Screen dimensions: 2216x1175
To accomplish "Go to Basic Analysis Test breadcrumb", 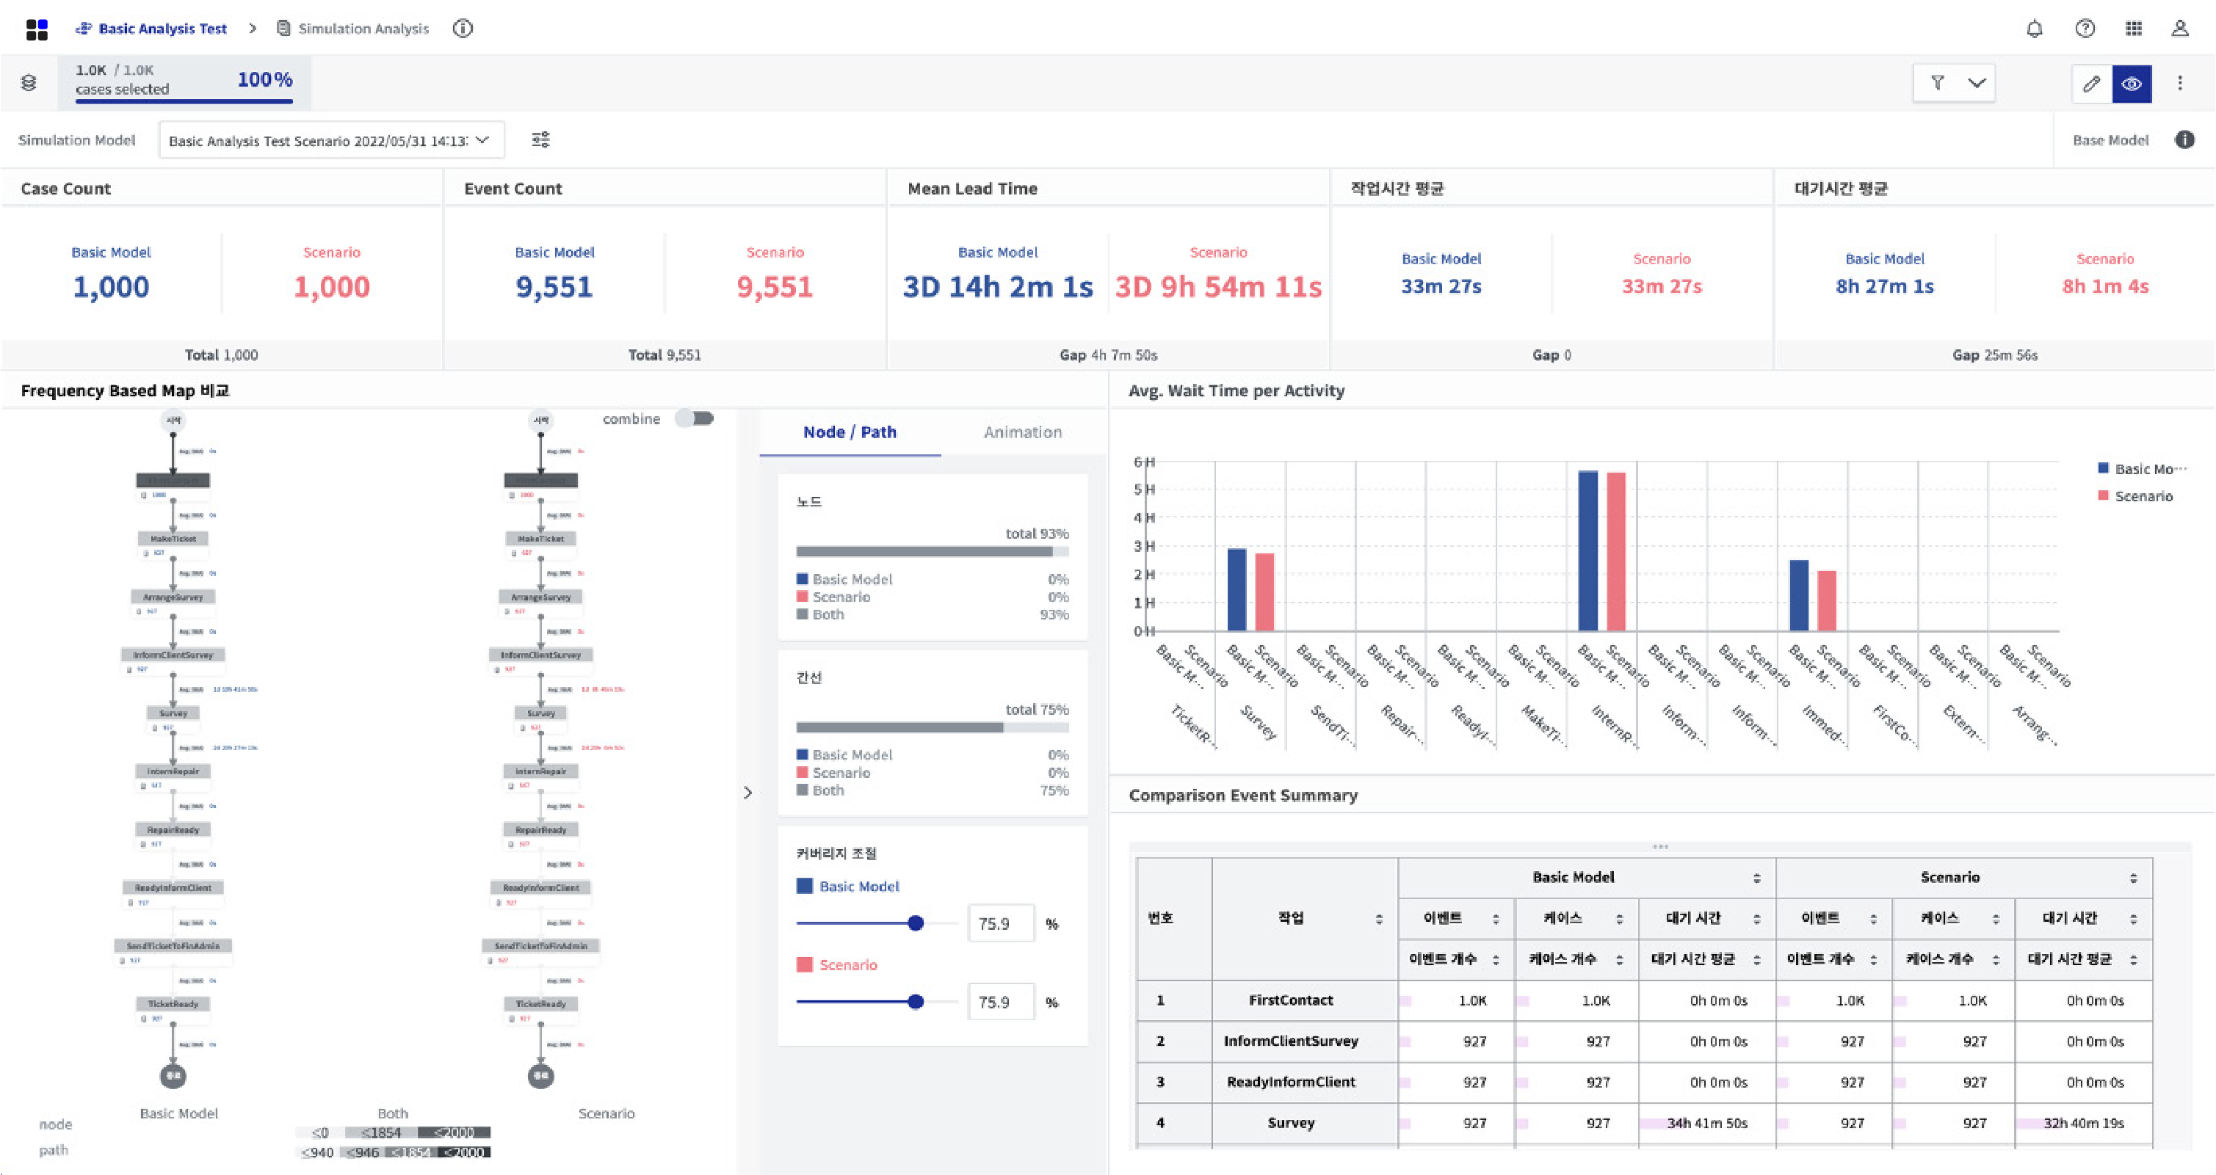I will click(x=162, y=29).
